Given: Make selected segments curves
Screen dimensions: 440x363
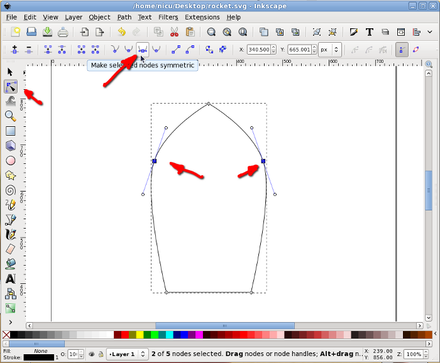Looking at the screenshot, I should click(190, 50).
